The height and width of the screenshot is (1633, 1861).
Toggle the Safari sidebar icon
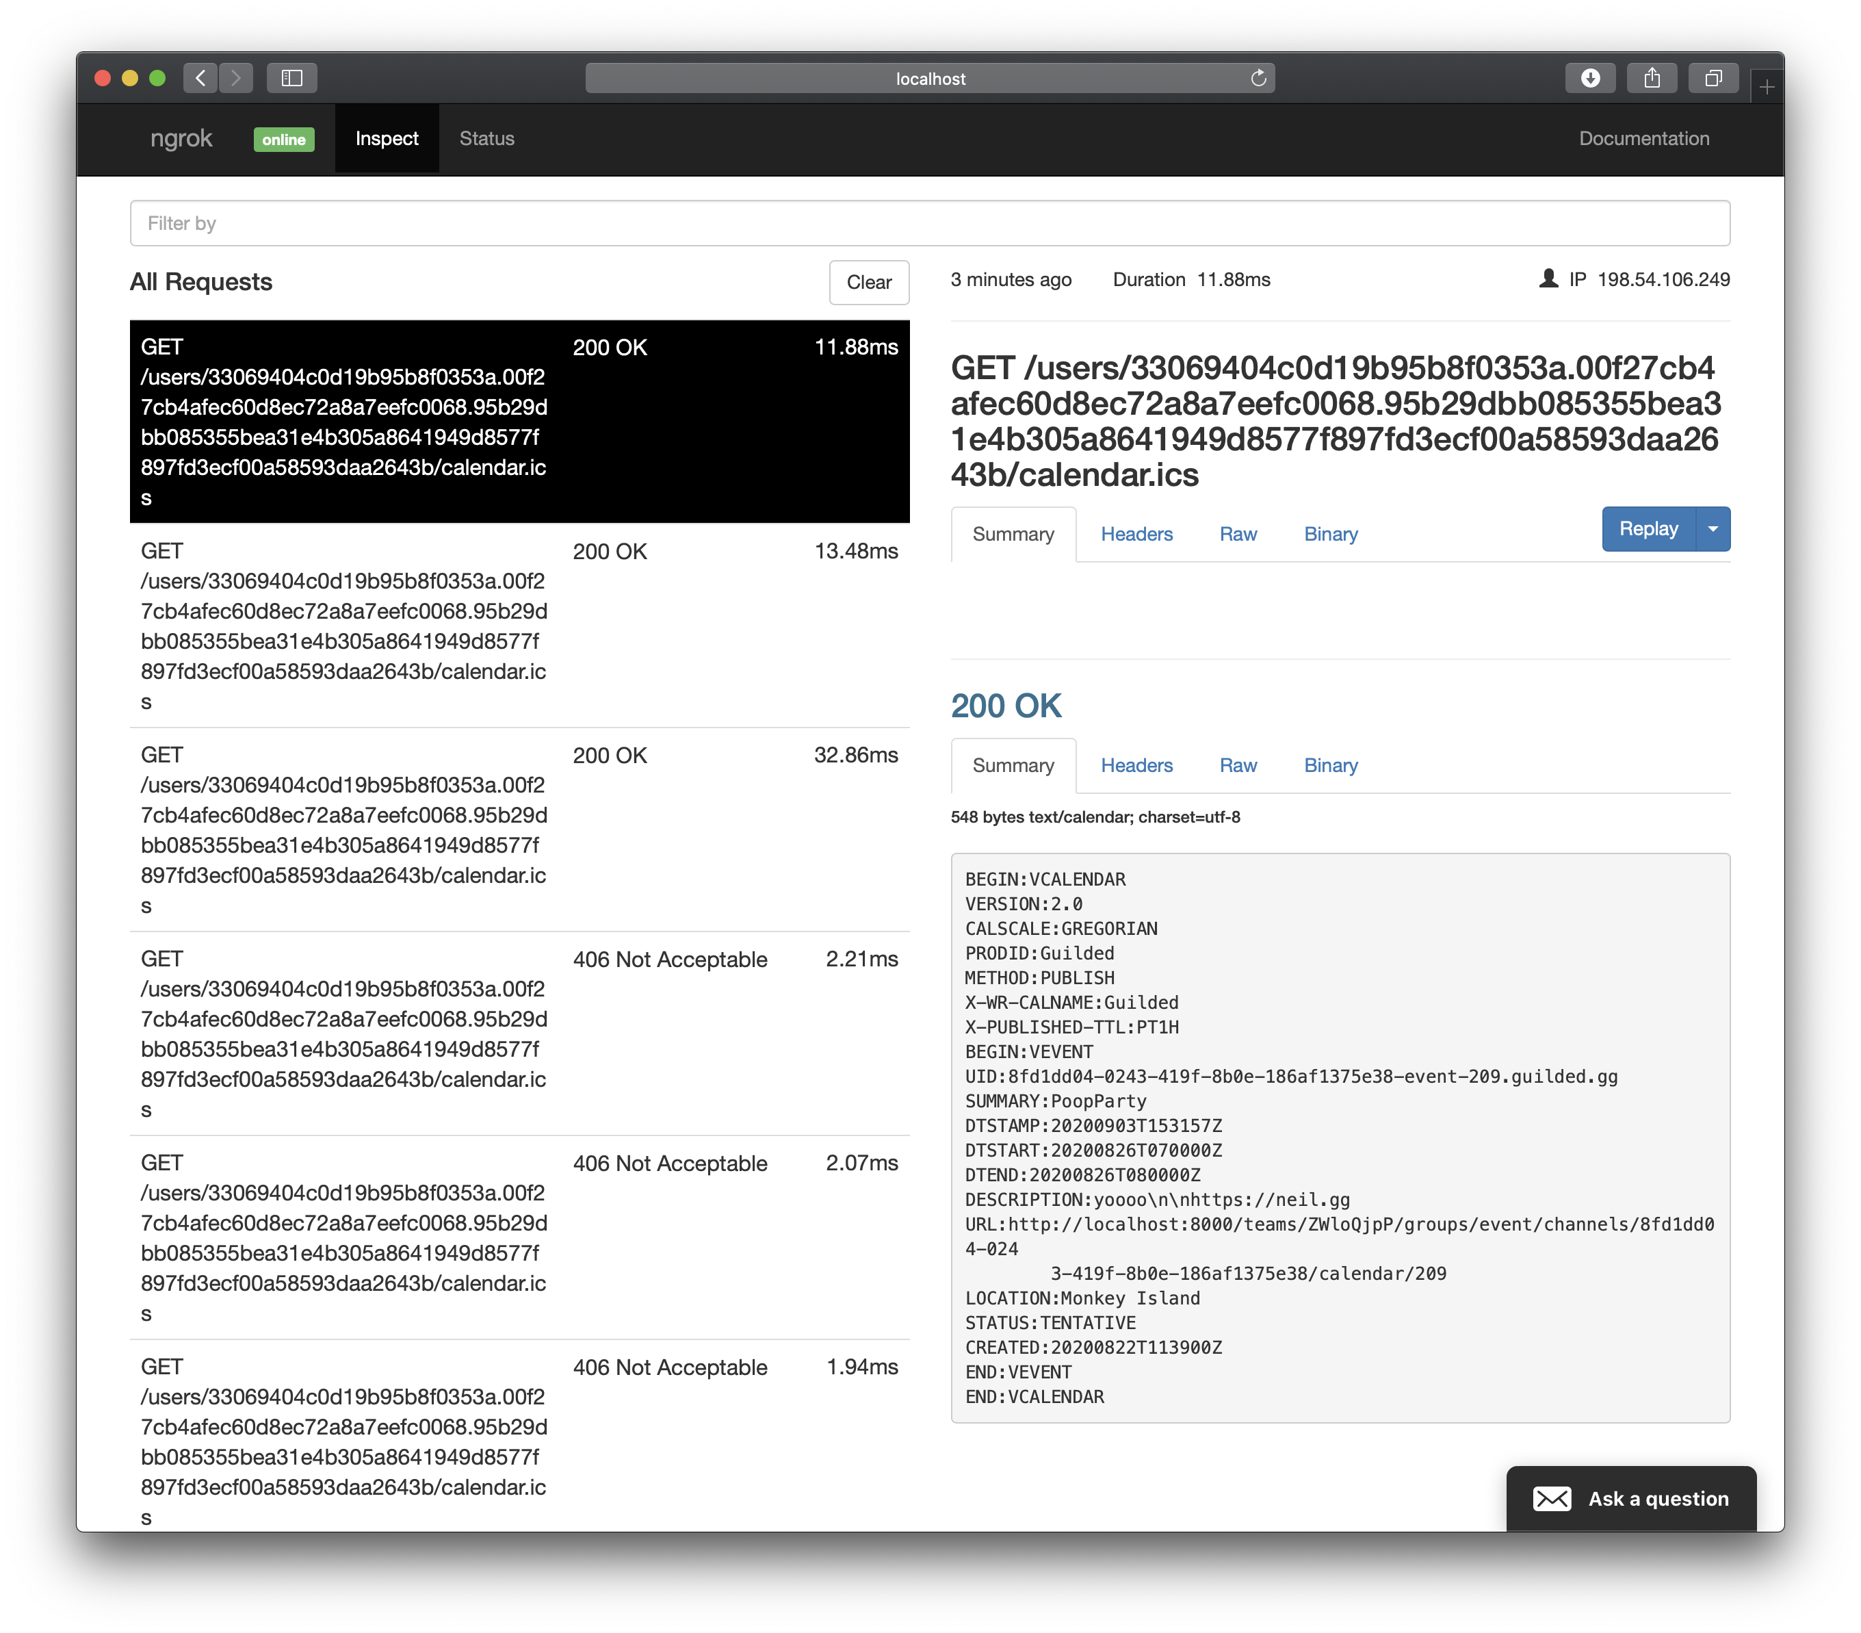pyautogui.click(x=291, y=78)
